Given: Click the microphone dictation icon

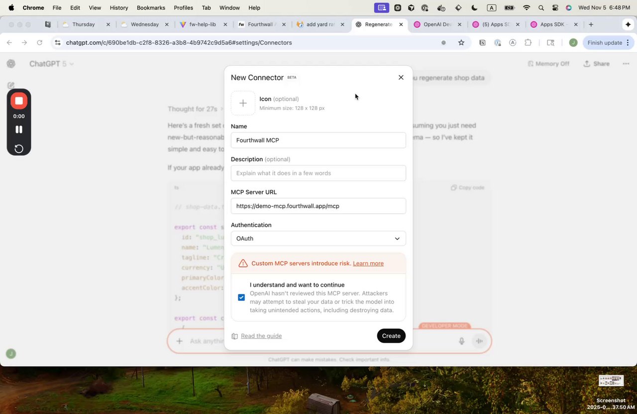Looking at the screenshot, I should pos(461,341).
